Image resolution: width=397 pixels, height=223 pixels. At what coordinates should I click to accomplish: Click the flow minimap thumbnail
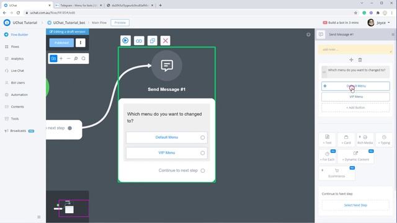tap(68, 207)
